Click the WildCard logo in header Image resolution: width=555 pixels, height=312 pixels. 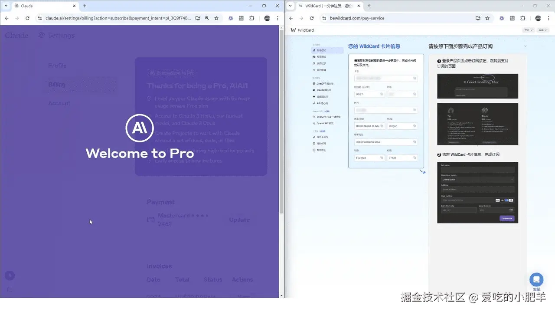(302, 30)
